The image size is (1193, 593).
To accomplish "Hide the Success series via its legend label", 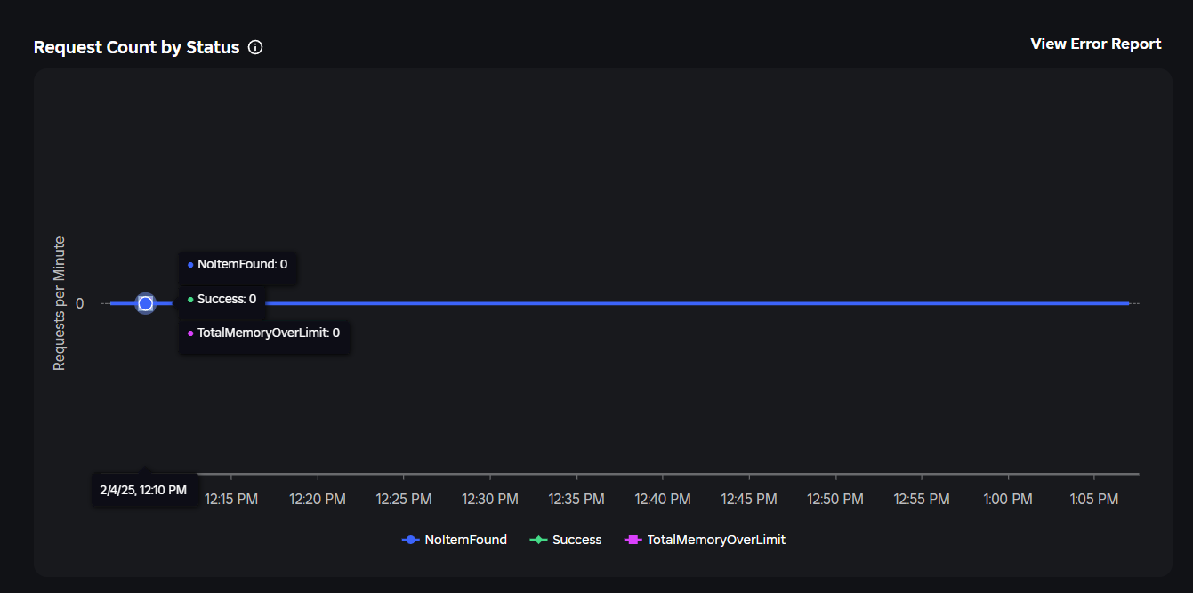I will pyautogui.click(x=576, y=540).
